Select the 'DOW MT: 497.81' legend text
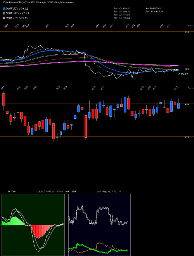 (x=17, y=14)
